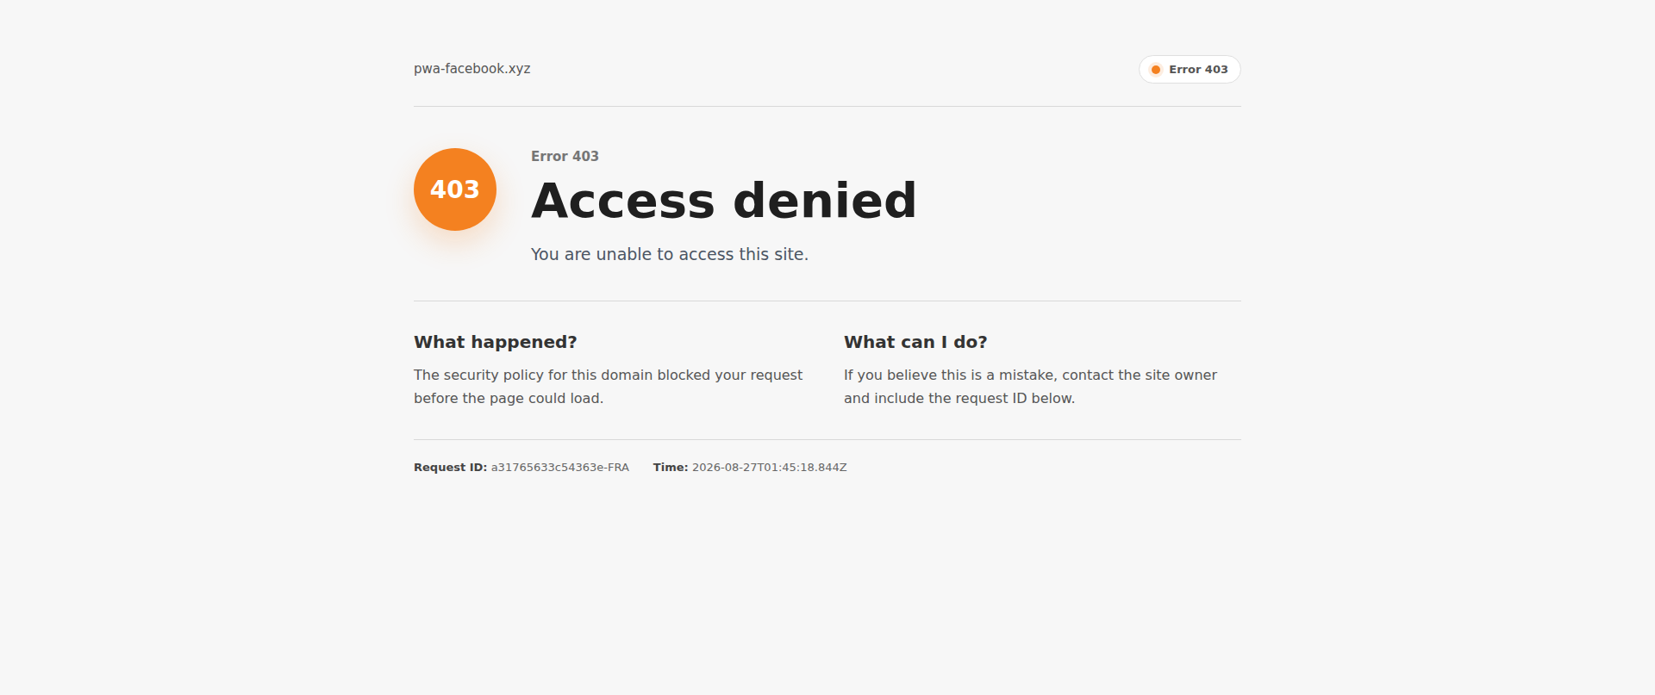Click the timestamp 2026-08-27T01:45:18.844Z
Screen dimensions: 1655x695
[770, 468]
